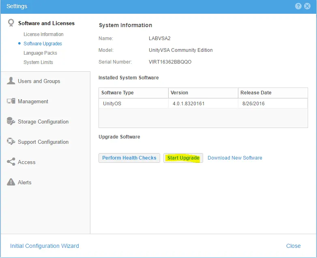Open System Limits page

38,62
